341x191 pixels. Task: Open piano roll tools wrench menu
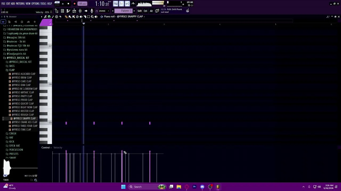[45, 17]
